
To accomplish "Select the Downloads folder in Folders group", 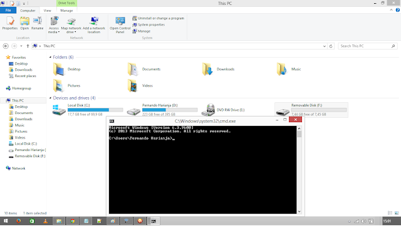I will click(x=219, y=70).
